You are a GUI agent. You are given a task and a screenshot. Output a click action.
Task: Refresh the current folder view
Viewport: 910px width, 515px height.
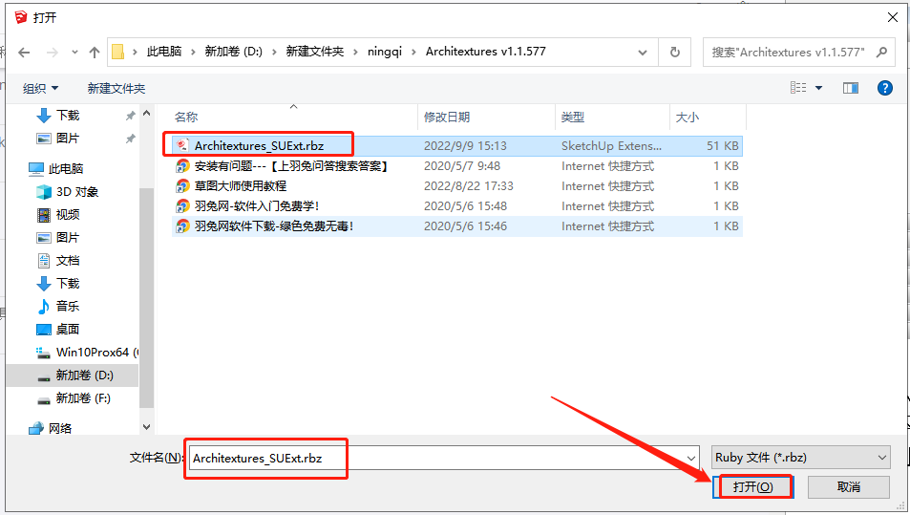[674, 53]
